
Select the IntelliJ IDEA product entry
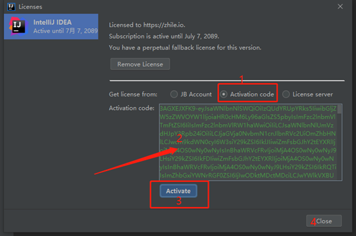(x=51, y=26)
